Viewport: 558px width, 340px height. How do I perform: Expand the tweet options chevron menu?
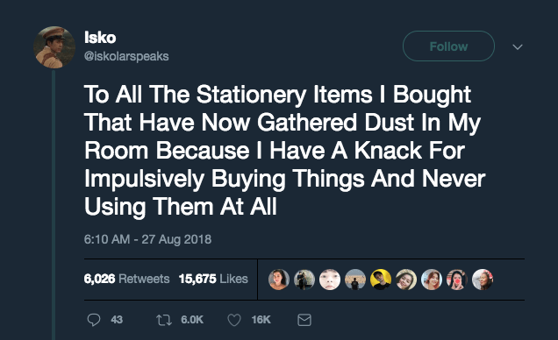point(518,47)
